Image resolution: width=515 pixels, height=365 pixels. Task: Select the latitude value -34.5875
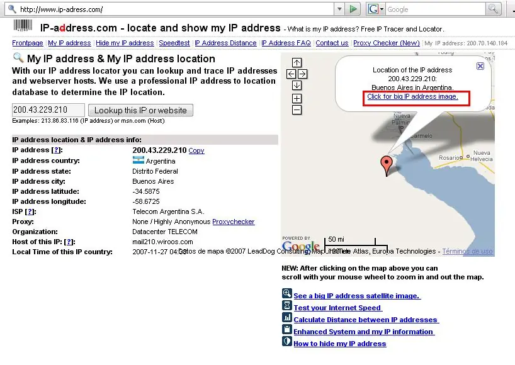click(x=146, y=191)
